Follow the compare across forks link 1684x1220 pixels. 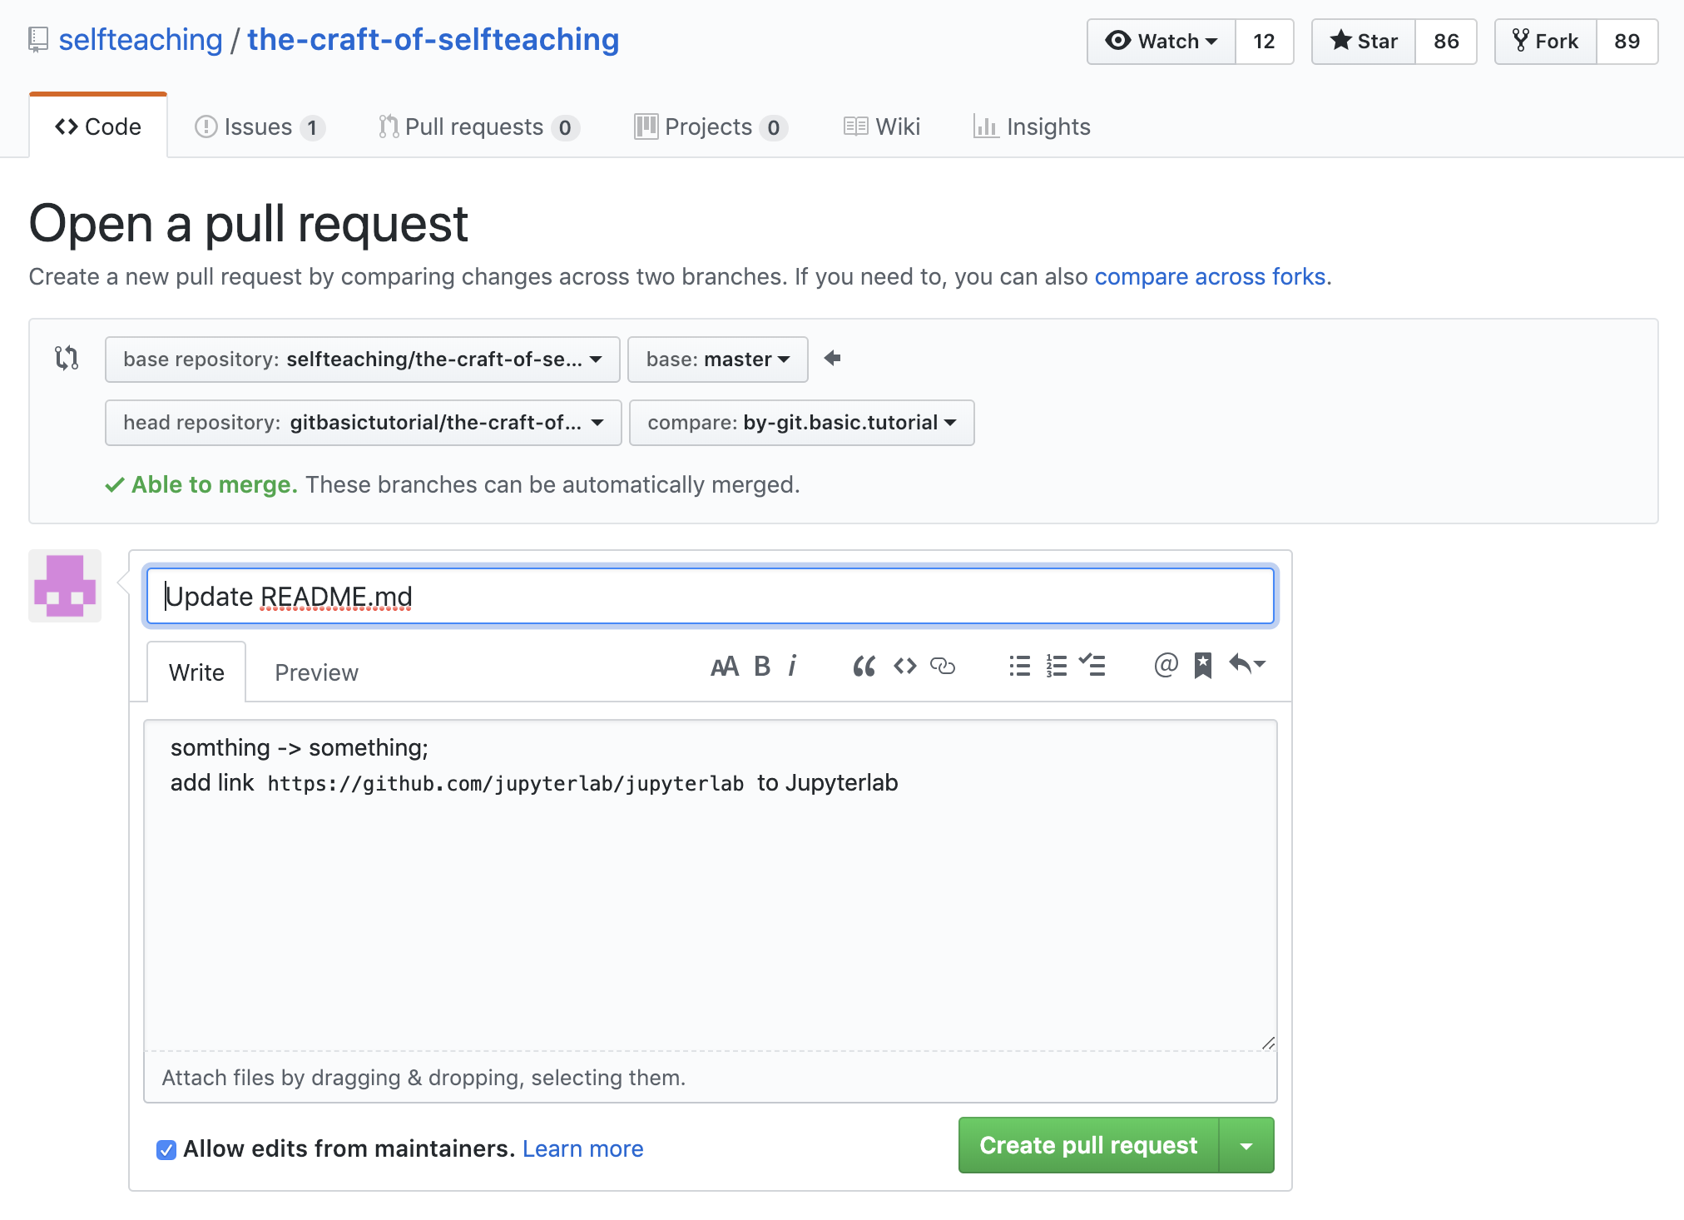[x=1209, y=276]
